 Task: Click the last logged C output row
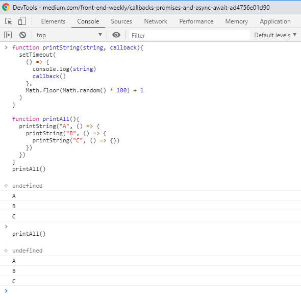coord(150,281)
